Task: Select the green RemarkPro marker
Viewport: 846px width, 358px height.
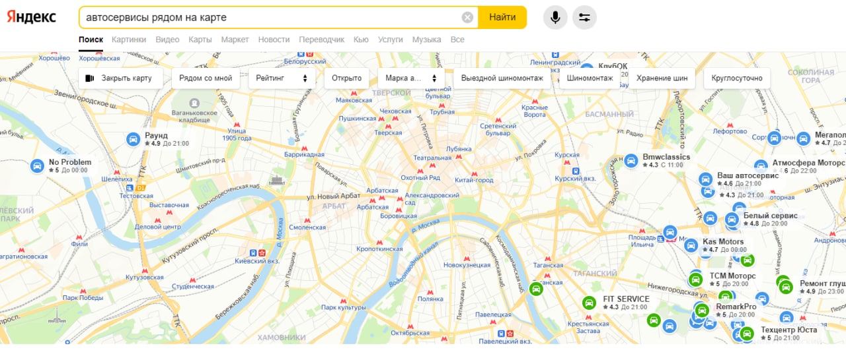Action: [x=702, y=311]
